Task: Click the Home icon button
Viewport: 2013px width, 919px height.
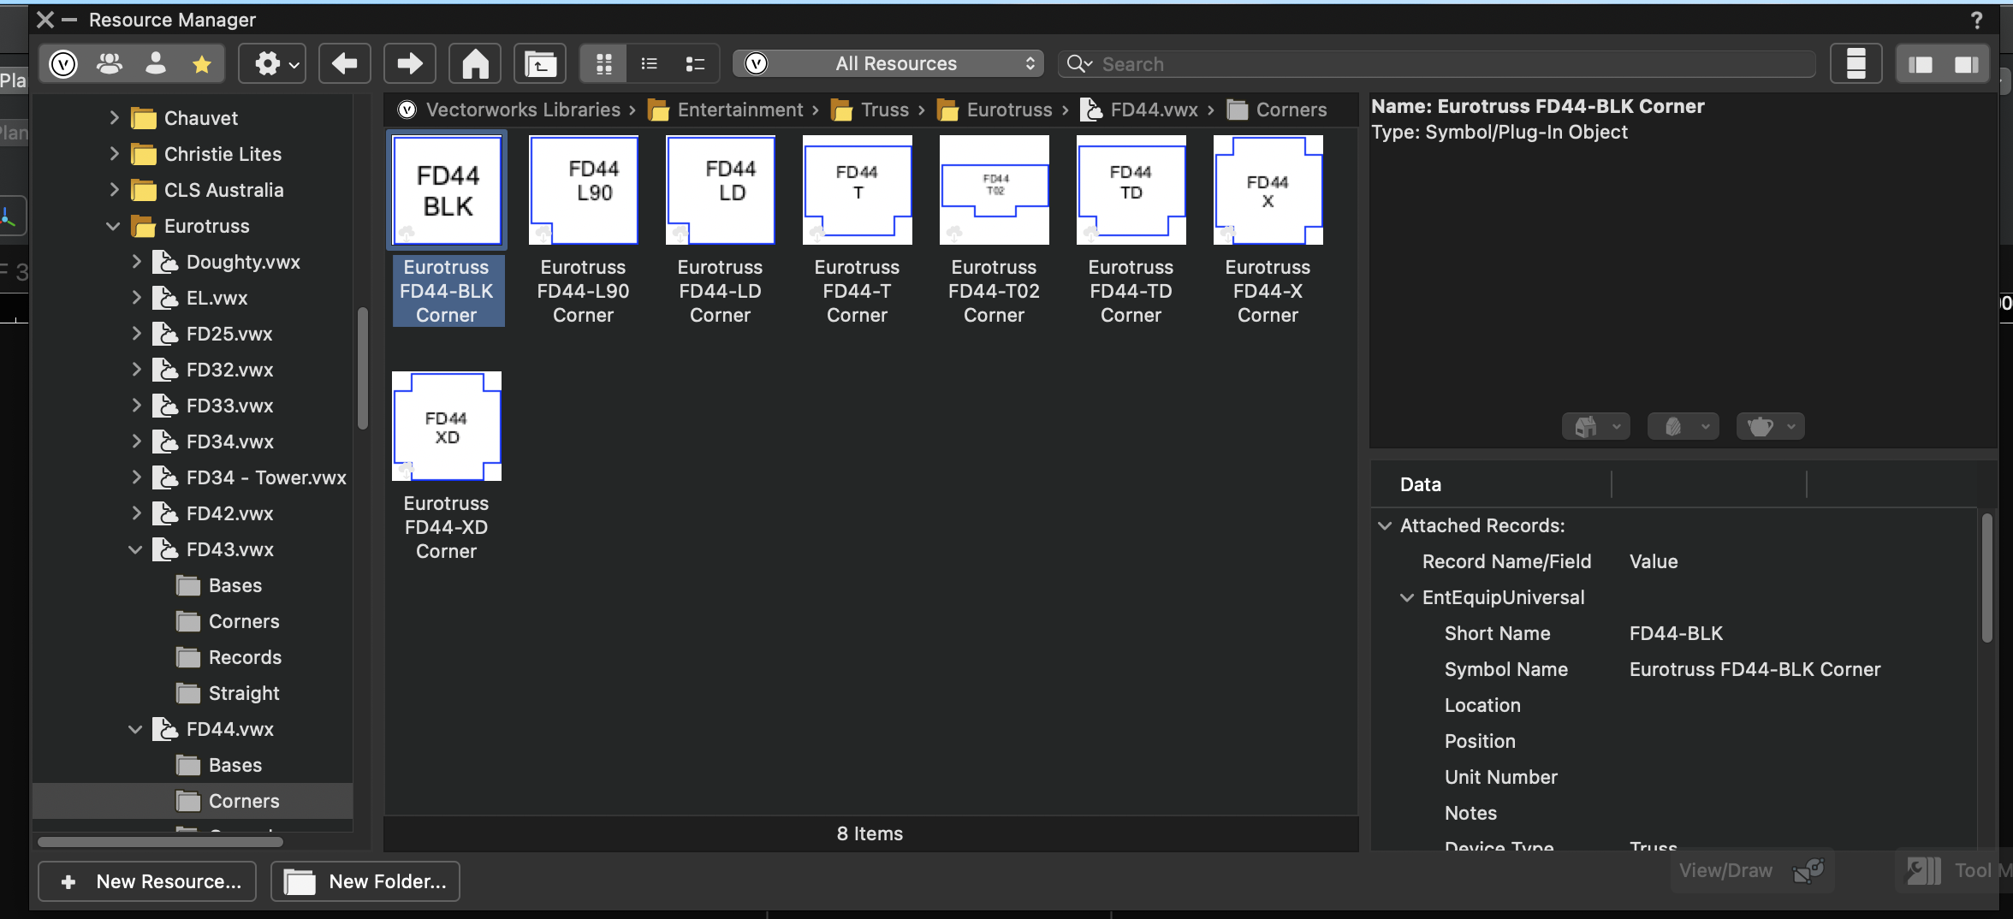Action: [x=475, y=64]
